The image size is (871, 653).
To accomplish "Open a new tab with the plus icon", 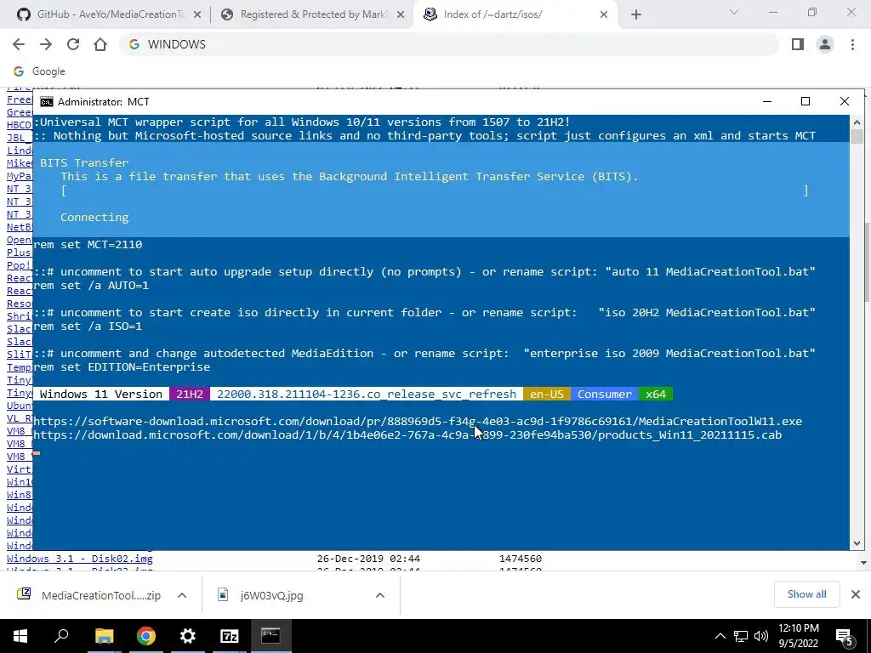I will pos(636,15).
